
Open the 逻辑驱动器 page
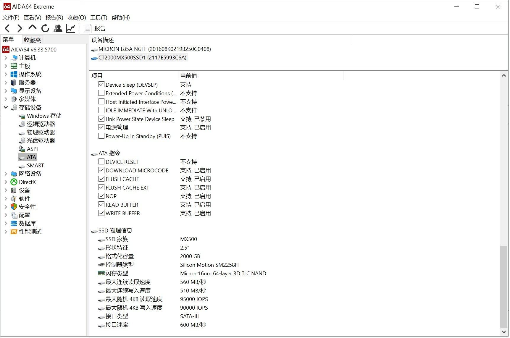[41, 124]
